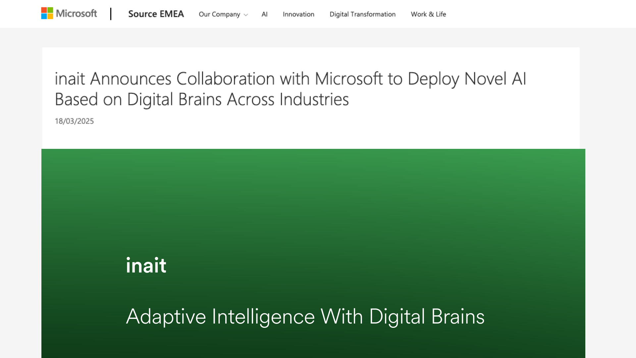Image resolution: width=636 pixels, height=358 pixels.
Task: Click the Microsoft wordmark in the header
Action: coord(77,14)
